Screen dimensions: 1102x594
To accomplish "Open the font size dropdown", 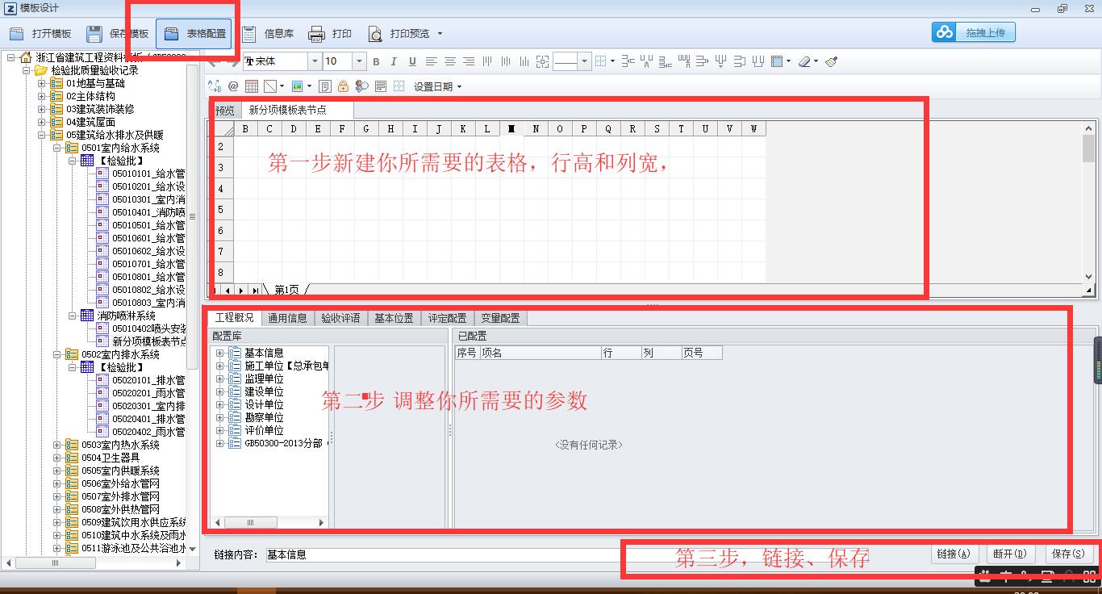I will pyautogui.click(x=359, y=61).
